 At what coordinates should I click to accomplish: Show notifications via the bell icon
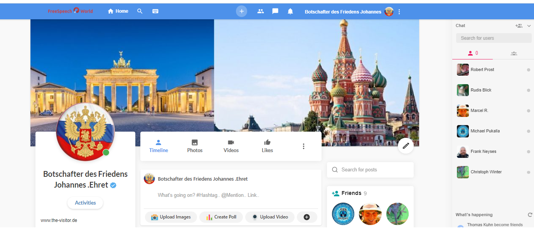click(x=290, y=11)
